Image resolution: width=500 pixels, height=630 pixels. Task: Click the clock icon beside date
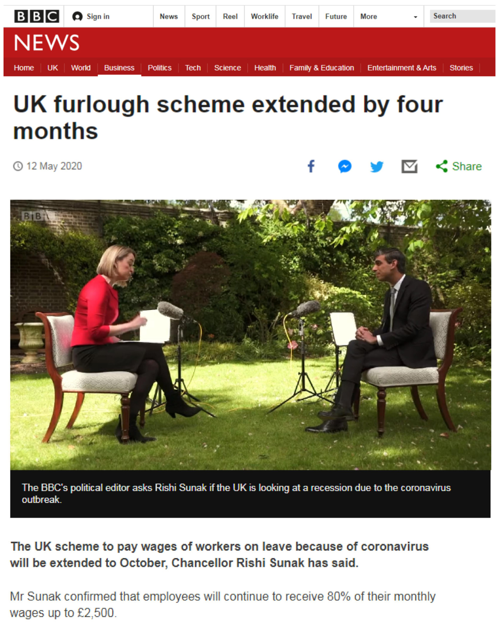[x=18, y=166]
